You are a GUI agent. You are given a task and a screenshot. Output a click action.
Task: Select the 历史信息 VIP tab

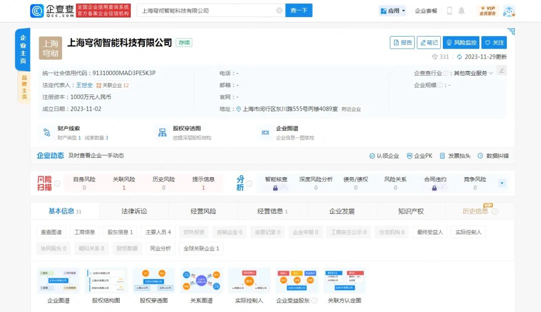click(480, 211)
